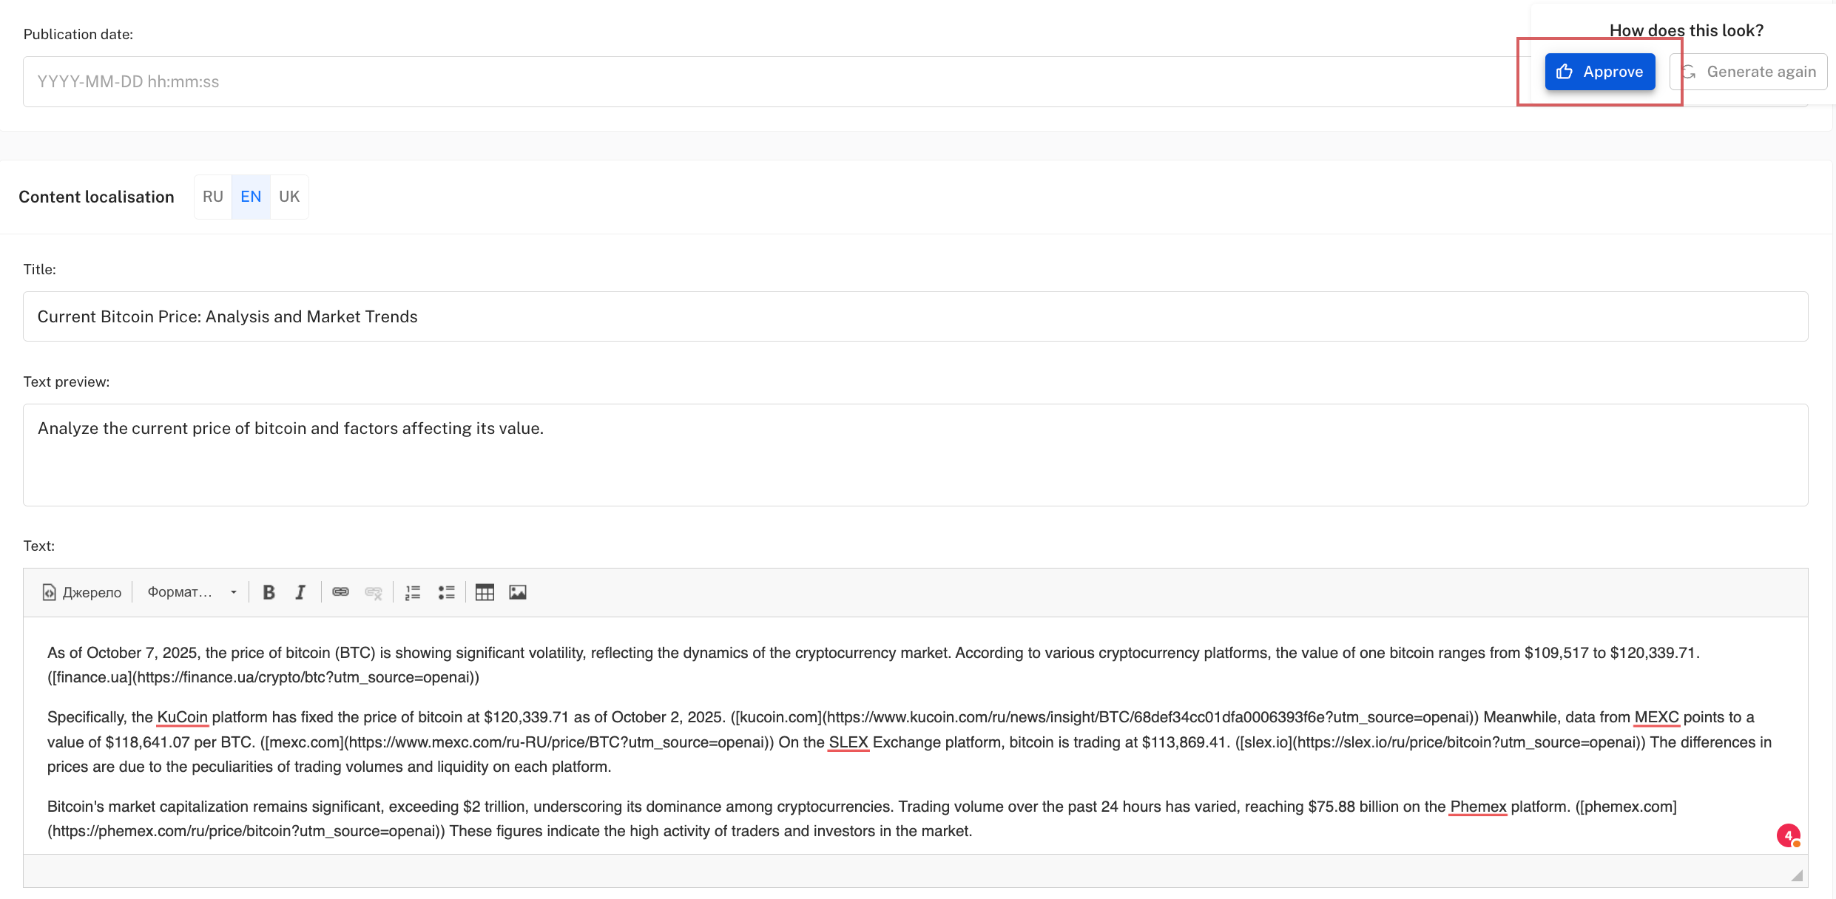The image size is (1836, 899).
Task: Insert a table into the text
Action: click(485, 592)
